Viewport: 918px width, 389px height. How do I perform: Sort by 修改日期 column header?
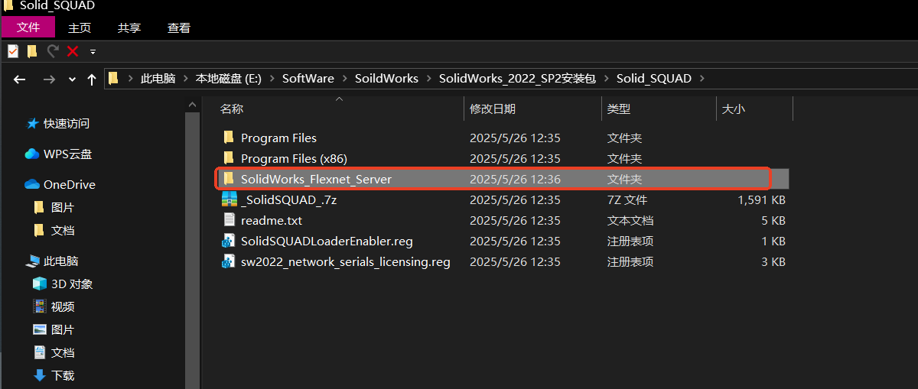pyautogui.click(x=532, y=109)
